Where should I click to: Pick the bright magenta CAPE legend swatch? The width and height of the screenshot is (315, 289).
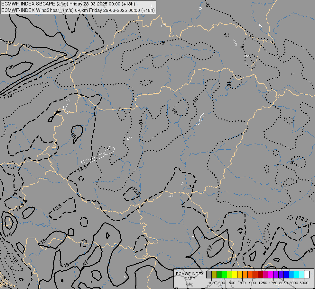tap(271, 275)
